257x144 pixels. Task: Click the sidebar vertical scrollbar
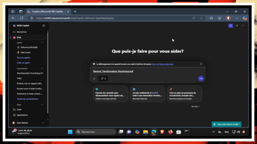[48, 73]
